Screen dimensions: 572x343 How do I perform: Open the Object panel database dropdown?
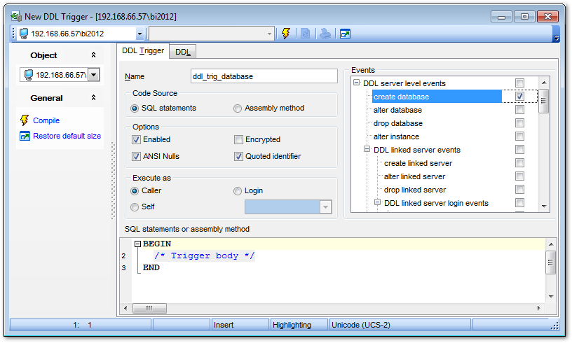[94, 75]
